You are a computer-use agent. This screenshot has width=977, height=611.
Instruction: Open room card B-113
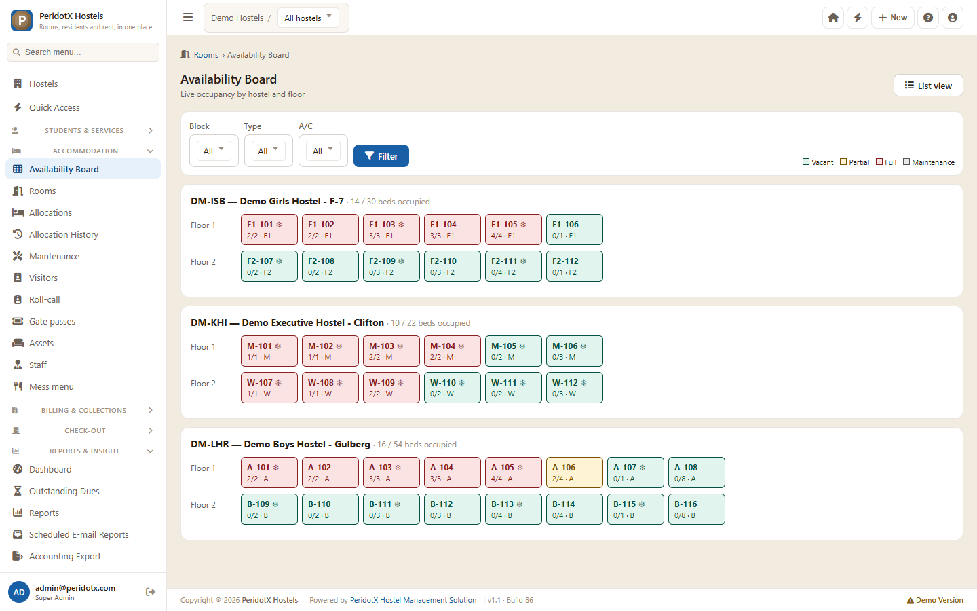click(x=514, y=509)
